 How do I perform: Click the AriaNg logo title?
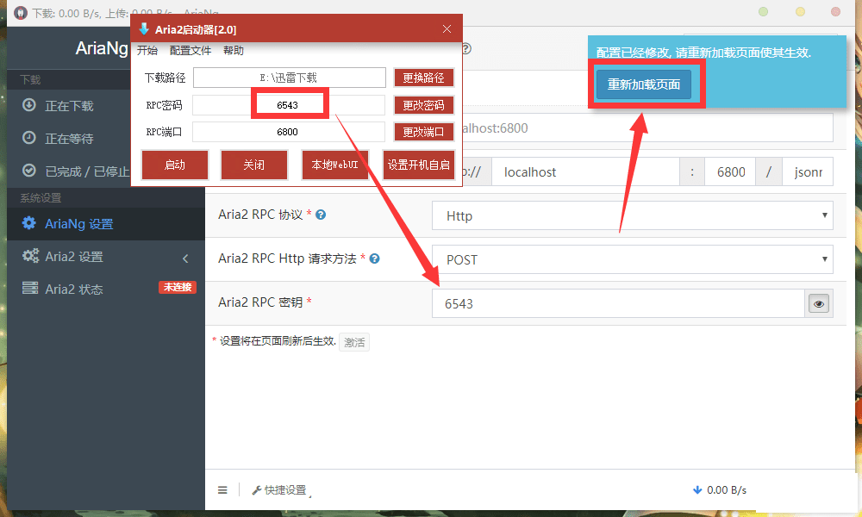pyautogui.click(x=102, y=48)
